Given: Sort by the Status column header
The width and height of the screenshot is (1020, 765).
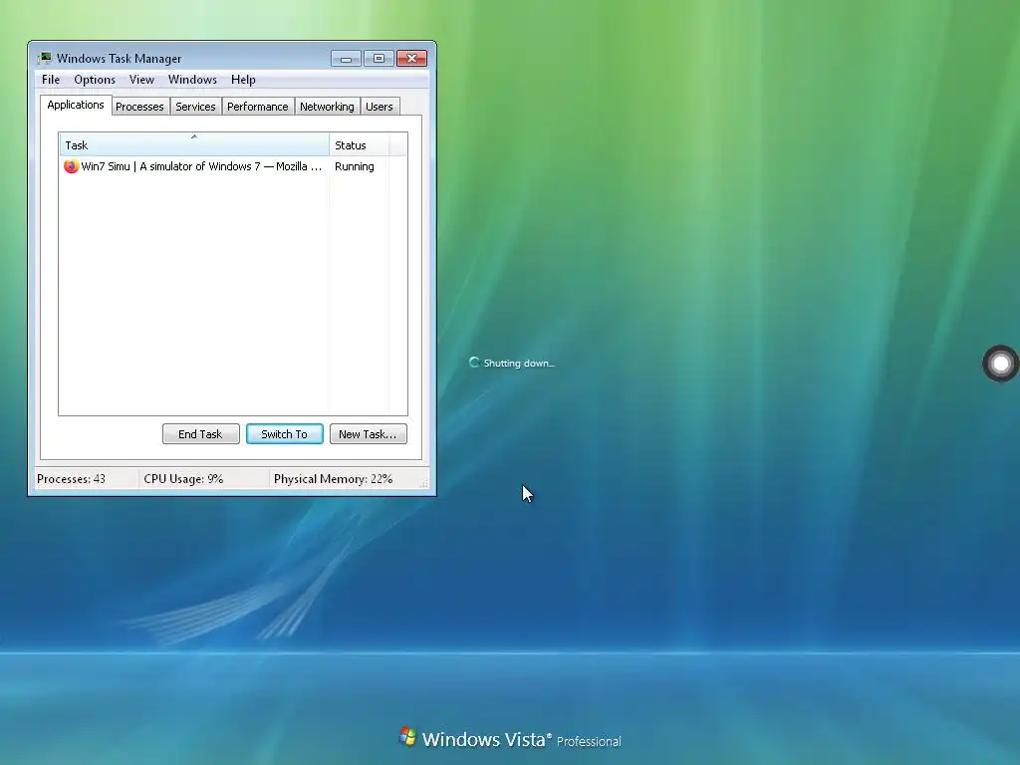Looking at the screenshot, I should [359, 144].
